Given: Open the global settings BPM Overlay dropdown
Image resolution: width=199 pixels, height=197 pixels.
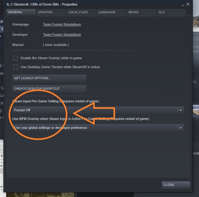Looking at the screenshot, I should pyautogui.click(x=98, y=128).
